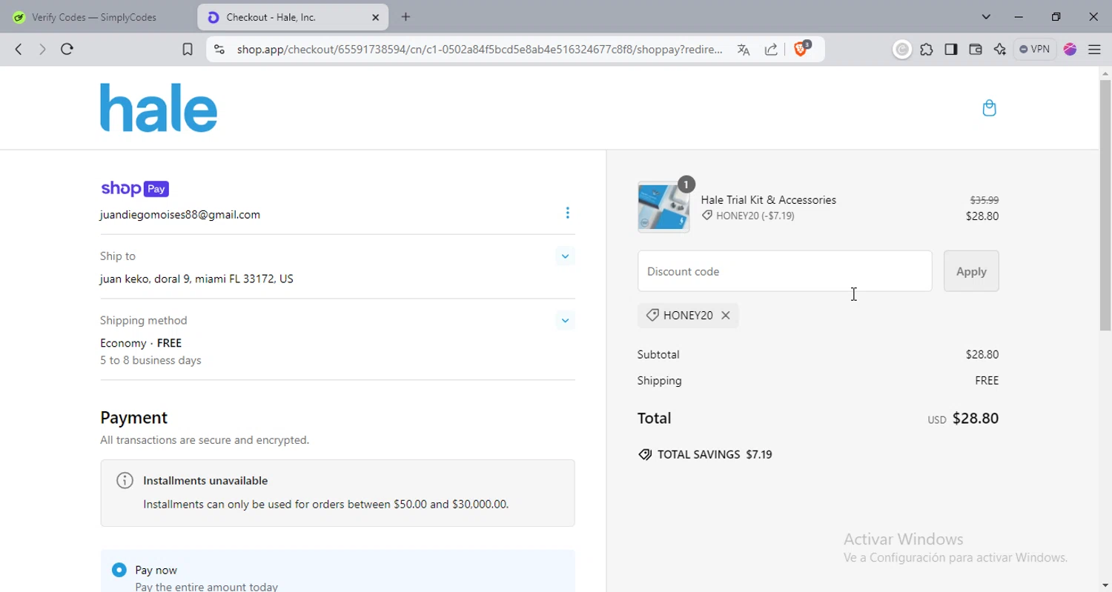
Task: Click the Hale Trial Kit & Accessories title
Action: (x=768, y=200)
